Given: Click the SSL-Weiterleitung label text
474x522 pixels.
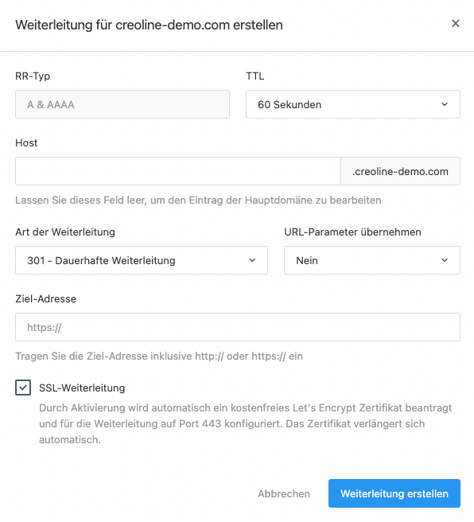Looking at the screenshot, I should 82,388.
